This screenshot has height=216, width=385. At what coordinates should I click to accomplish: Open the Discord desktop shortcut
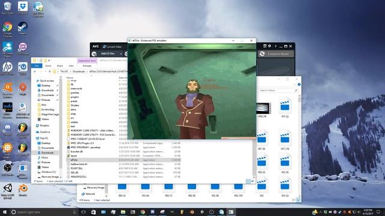7,130
